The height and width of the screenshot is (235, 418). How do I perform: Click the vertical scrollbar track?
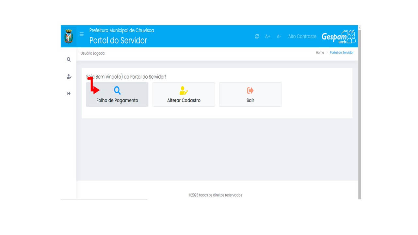tap(360, 114)
